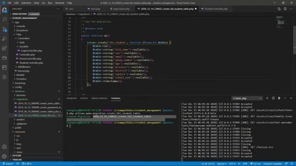The image size is (296, 166).
Task: Click the migrations breadcrumb
Action: pyautogui.click(x=84, y=14)
